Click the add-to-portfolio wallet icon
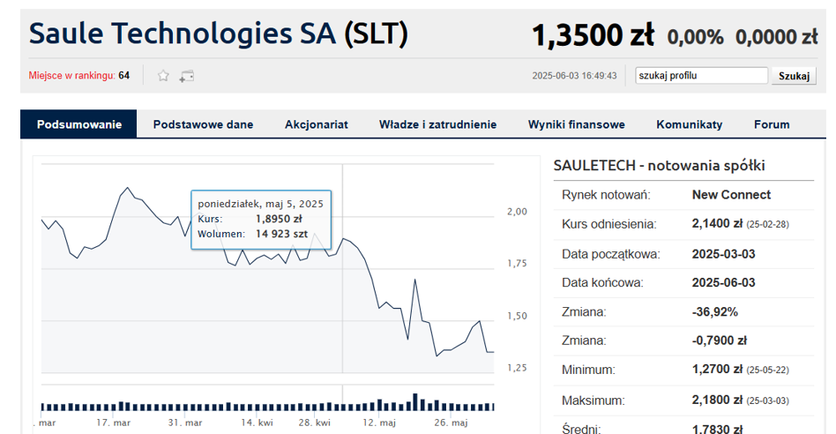Viewport: 836px width, 434px height. pos(187,76)
